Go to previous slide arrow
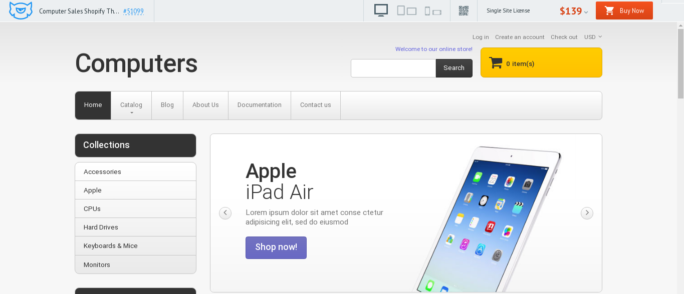684x294 pixels. [225, 213]
